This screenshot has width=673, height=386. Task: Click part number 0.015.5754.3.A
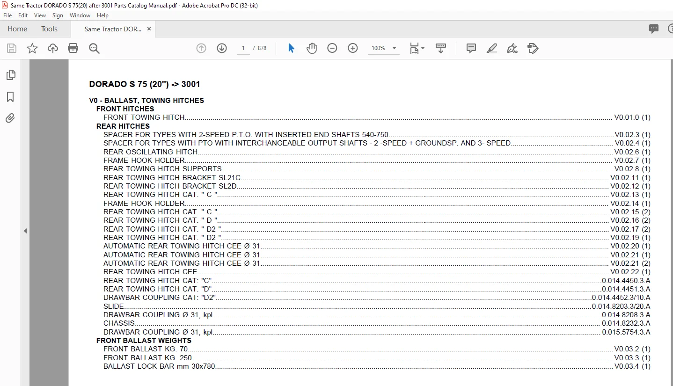point(626,332)
